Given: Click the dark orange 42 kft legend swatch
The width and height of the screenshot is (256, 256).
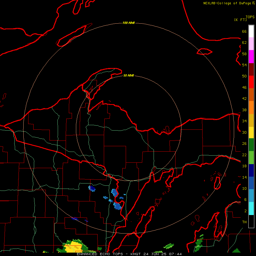Looking at the screenshot, I should (x=251, y=95).
